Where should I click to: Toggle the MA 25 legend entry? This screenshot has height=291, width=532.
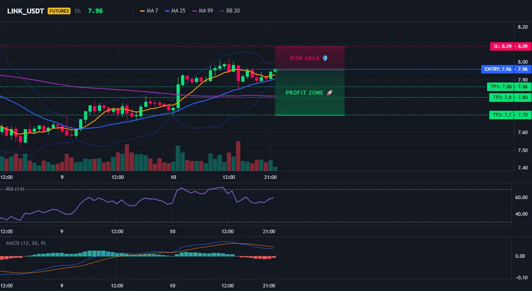(175, 11)
